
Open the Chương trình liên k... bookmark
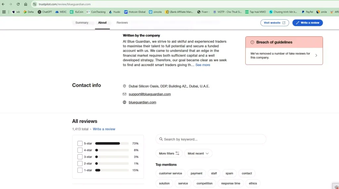pos(283,12)
